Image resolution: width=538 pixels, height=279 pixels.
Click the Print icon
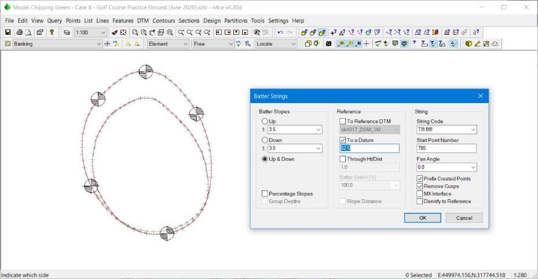pyautogui.click(x=20, y=32)
